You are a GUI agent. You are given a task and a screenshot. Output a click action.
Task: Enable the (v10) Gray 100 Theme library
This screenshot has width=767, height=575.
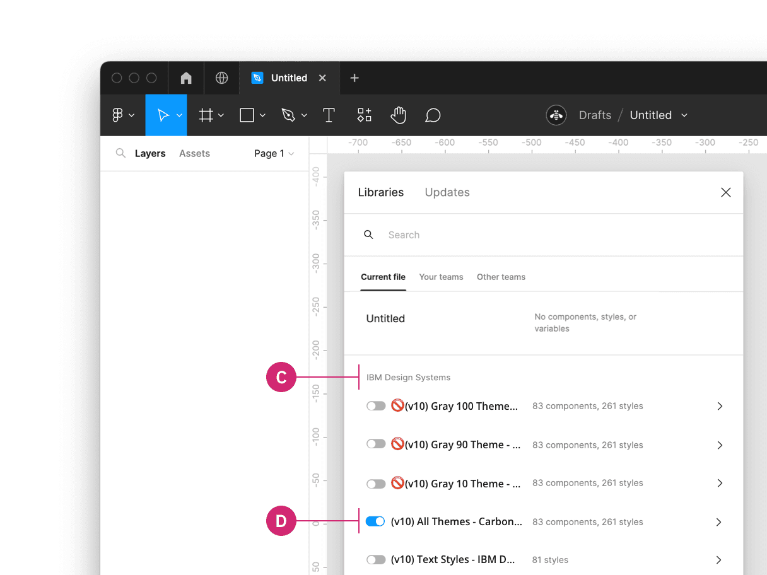(376, 405)
